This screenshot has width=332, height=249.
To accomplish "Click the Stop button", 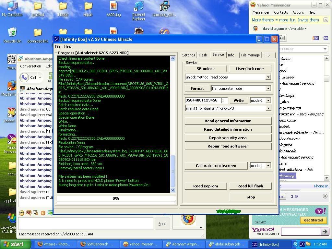I will (x=251, y=197).
